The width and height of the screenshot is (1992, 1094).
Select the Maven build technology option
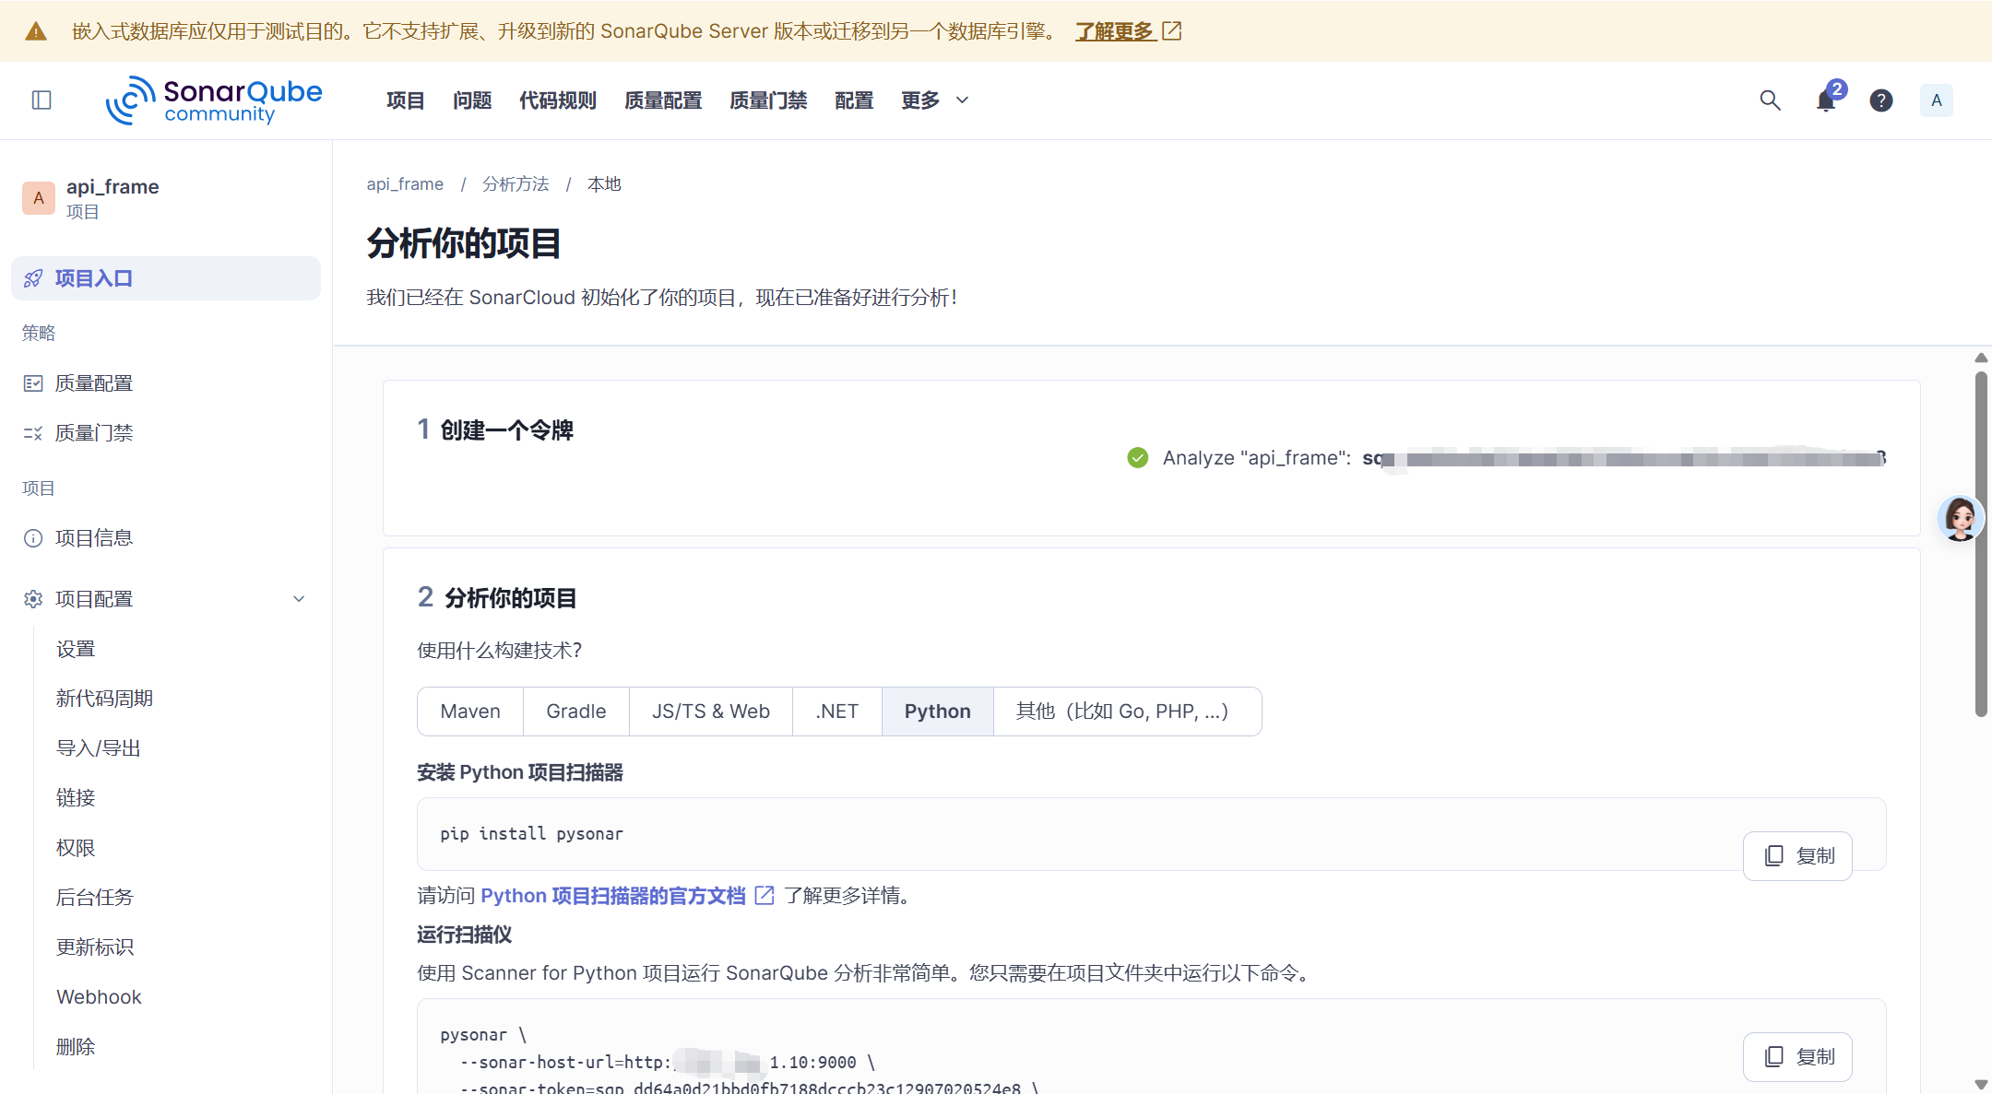coord(470,712)
